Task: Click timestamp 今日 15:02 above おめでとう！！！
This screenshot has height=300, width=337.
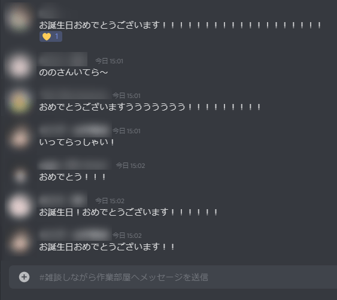Action: click(x=130, y=166)
